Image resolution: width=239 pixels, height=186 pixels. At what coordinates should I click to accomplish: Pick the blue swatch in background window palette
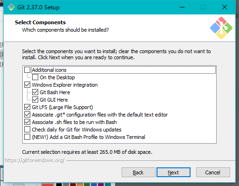[x=94, y=185]
